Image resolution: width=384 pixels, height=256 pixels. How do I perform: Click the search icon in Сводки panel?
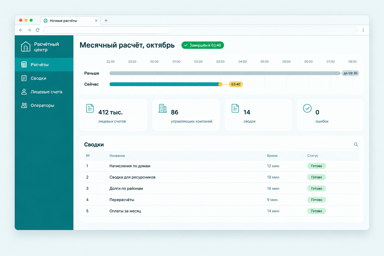click(x=356, y=144)
